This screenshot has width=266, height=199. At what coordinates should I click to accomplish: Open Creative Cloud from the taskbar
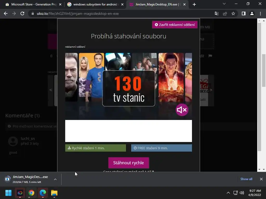pyautogui.click(x=20, y=193)
